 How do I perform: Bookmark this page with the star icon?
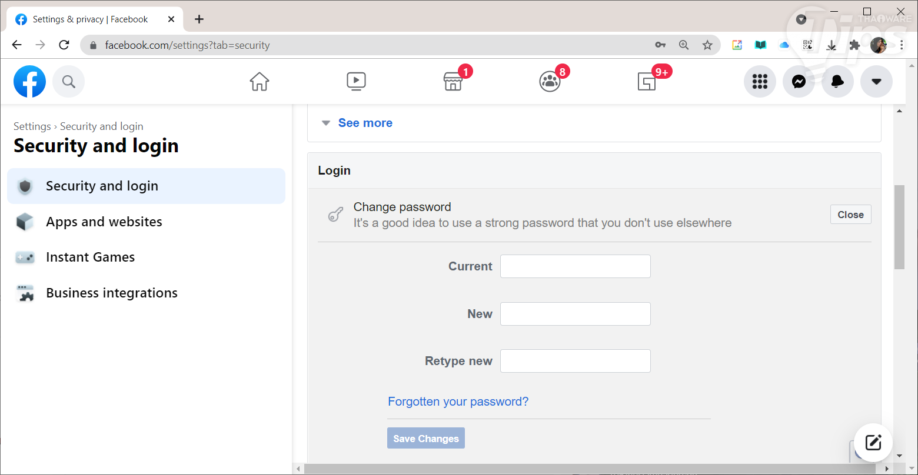(x=707, y=45)
